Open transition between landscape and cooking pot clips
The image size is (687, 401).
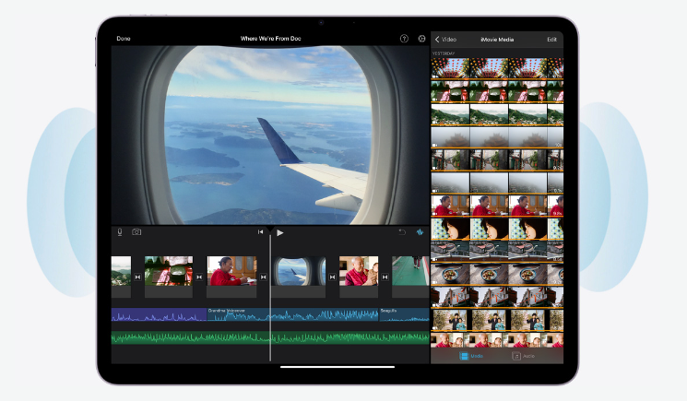[137, 277]
